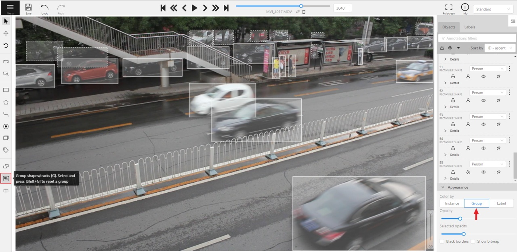Select the Move image tool
517x252 pixels.
[6, 33]
